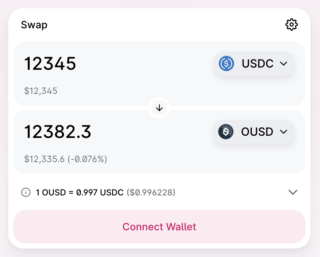Click the USDC chevron arrow

[283, 63]
